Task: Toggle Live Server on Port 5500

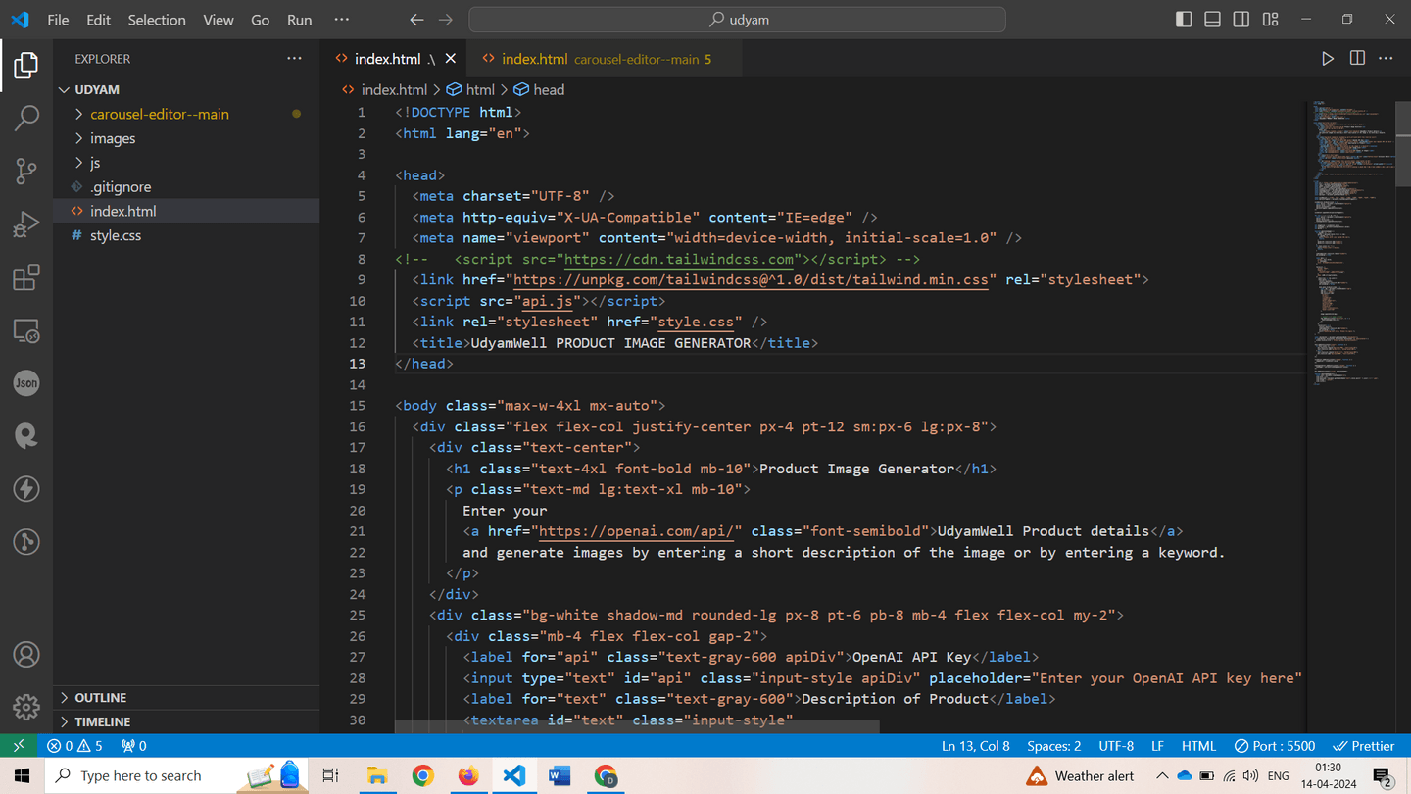Action: click(x=1275, y=746)
